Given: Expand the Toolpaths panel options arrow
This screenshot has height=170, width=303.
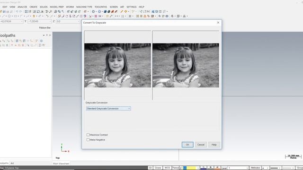Looking at the screenshot, I should pos(44,35).
